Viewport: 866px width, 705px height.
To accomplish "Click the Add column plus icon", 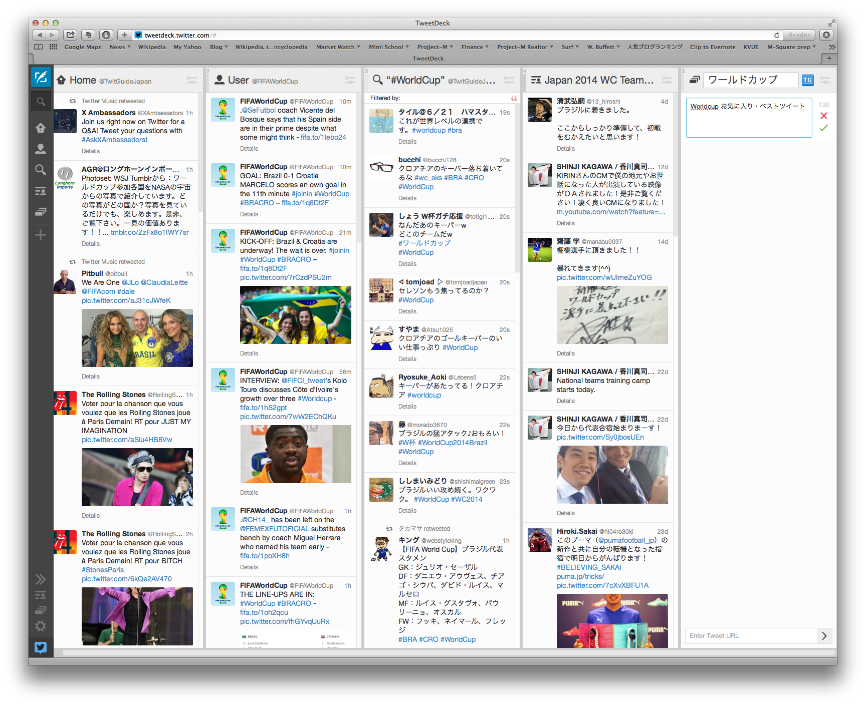I will (x=41, y=235).
